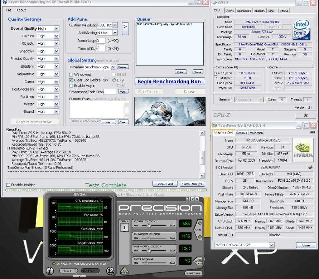Click the Time of Day input field
319x279 pixels.
click(101, 48)
